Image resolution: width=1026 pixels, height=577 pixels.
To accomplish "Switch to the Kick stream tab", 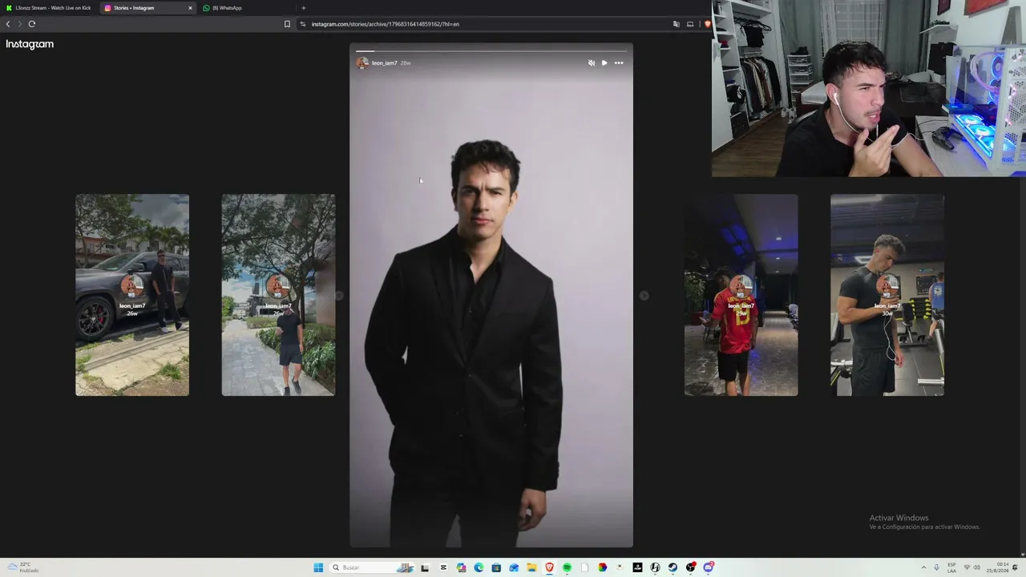I will 48,8.
